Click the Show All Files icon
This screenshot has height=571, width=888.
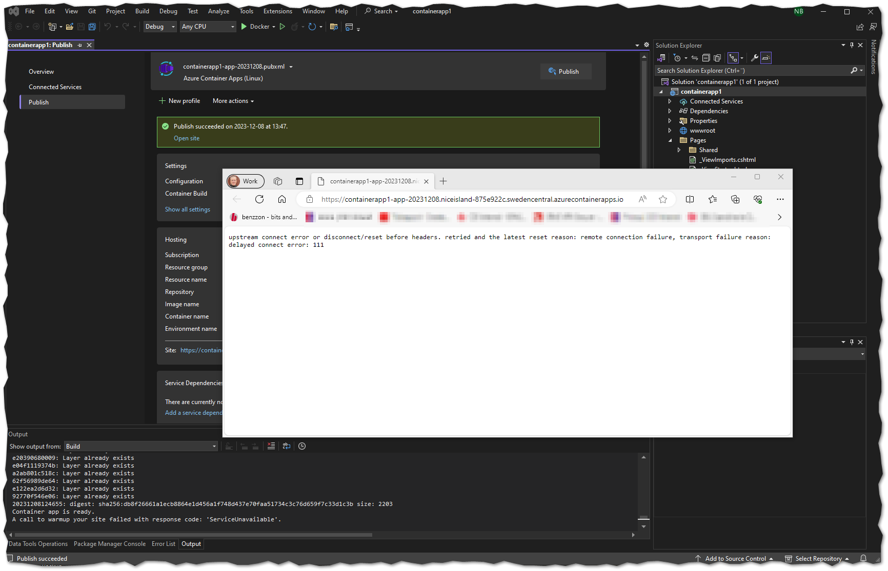pyautogui.click(x=717, y=58)
